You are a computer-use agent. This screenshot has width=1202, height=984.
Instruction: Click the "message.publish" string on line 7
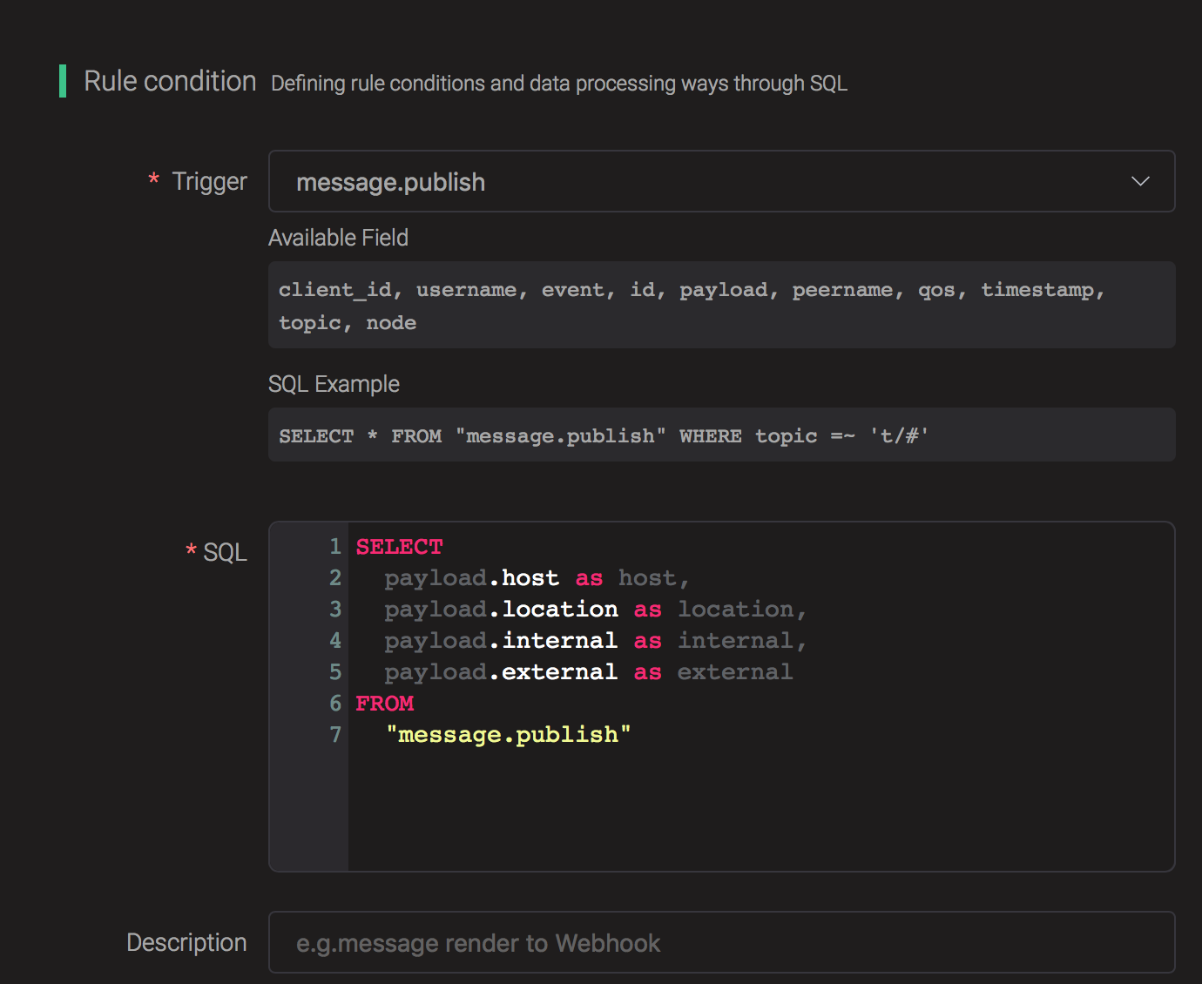508,735
